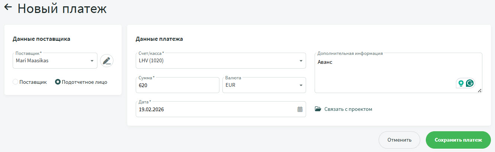495x152 pixels.
Task: Click the Новый платеж page title
Action: 62,9
